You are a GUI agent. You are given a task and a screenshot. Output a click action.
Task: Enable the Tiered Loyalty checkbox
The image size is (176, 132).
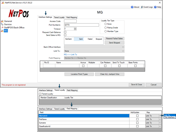point(40,94)
